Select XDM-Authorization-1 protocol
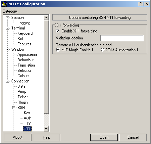 [102, 50]
